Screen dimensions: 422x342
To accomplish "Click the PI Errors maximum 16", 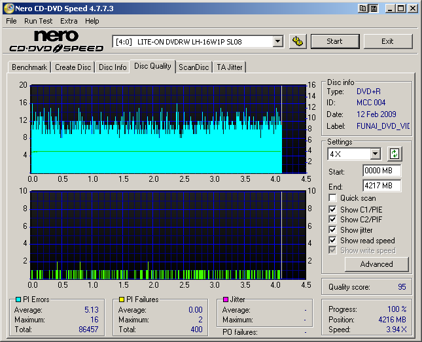I will coord(94,320).
